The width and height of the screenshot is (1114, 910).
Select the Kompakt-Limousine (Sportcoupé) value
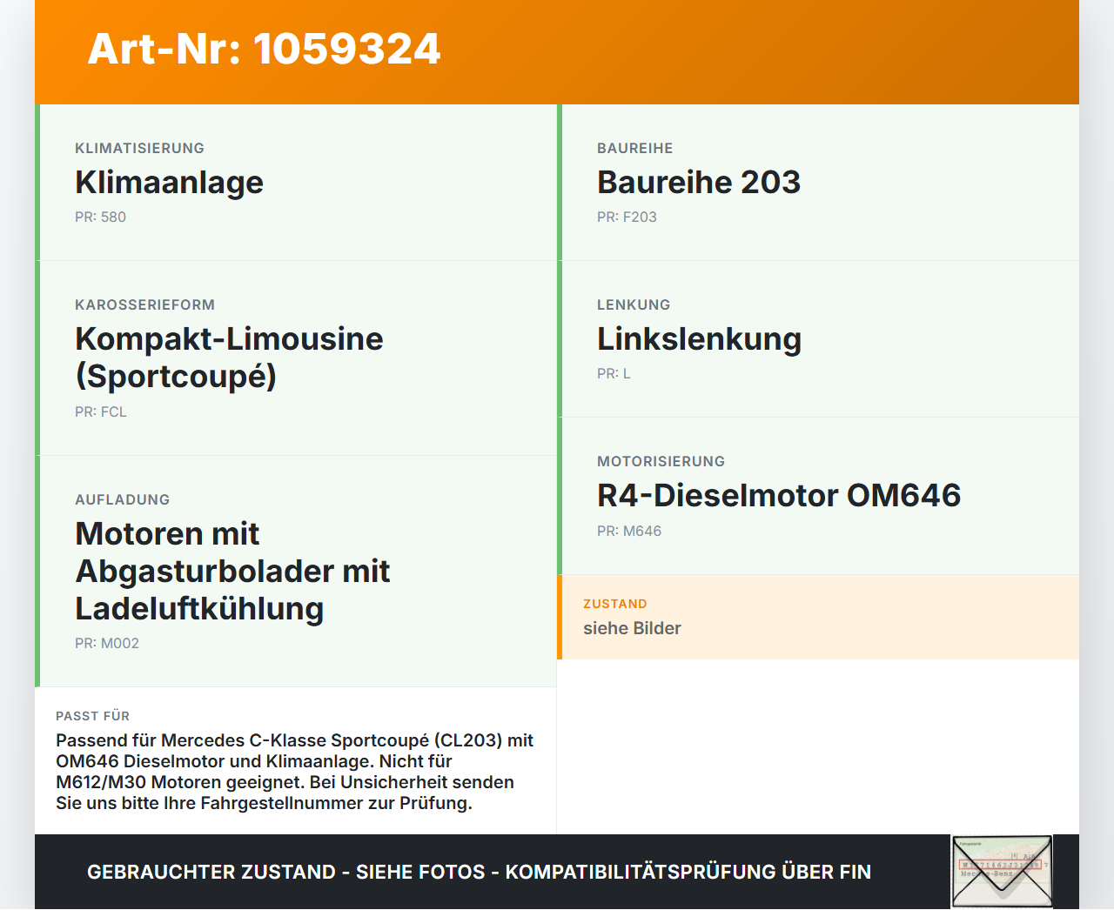tap(229, 357)
